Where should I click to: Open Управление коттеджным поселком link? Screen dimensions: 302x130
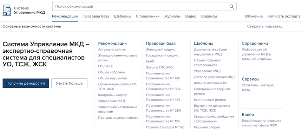point(117,109)
